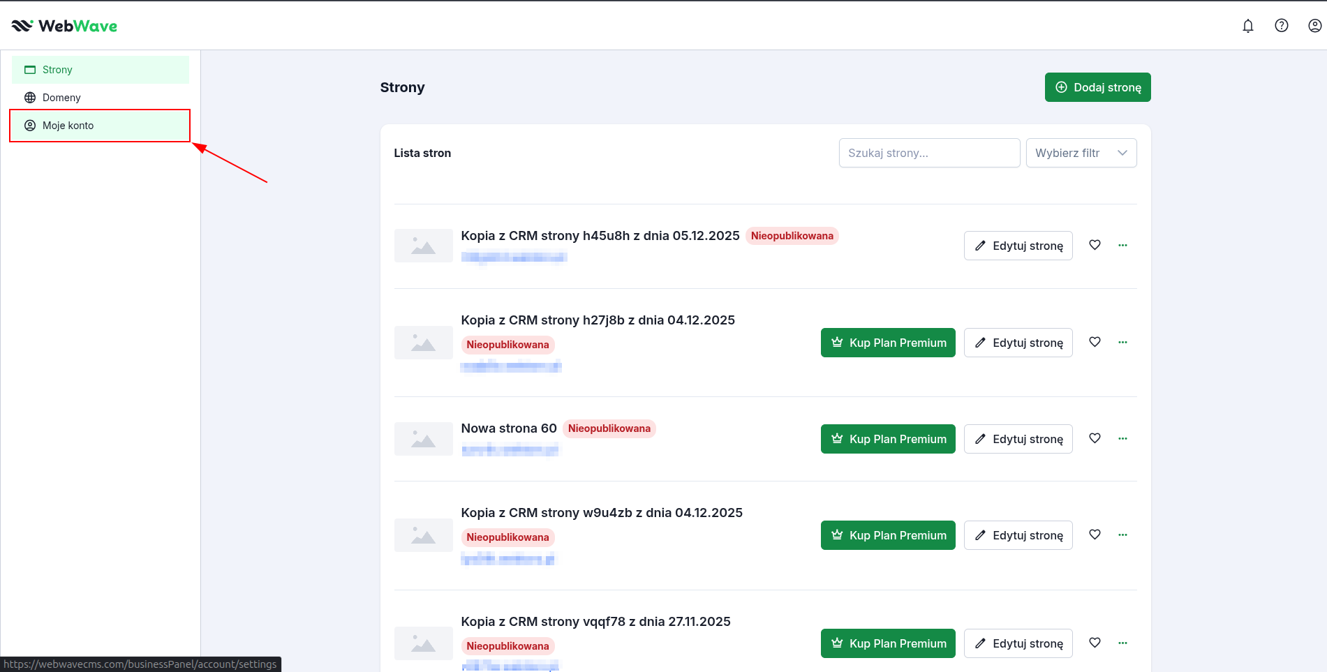Click Kup Plan Premium for Nowa strona 60
This screenshot has height=672, width=1327.
click(x=887, y=439)
